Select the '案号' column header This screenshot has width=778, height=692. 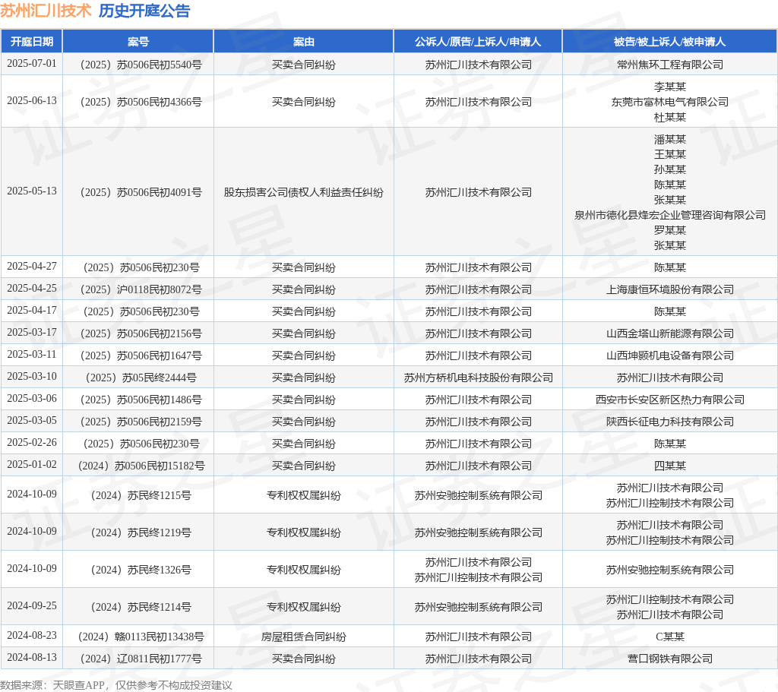pos(138,42)
